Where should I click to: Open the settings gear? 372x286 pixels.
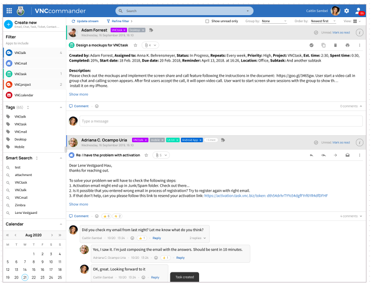coord(346,11)
